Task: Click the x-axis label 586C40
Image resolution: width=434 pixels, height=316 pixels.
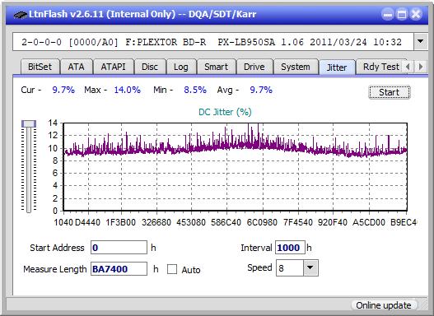Action: tap(226, 222)
